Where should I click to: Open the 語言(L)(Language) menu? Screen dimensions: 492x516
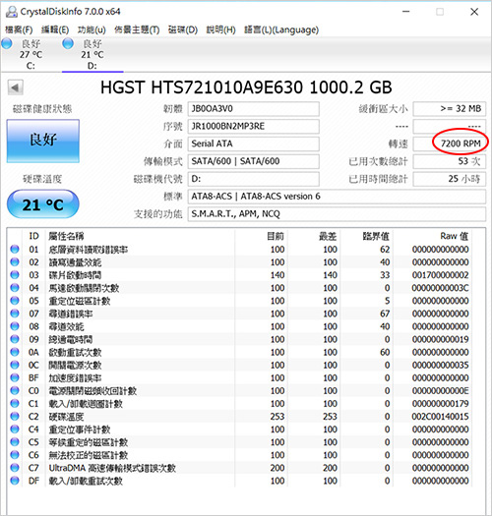(x=281, y=29)
